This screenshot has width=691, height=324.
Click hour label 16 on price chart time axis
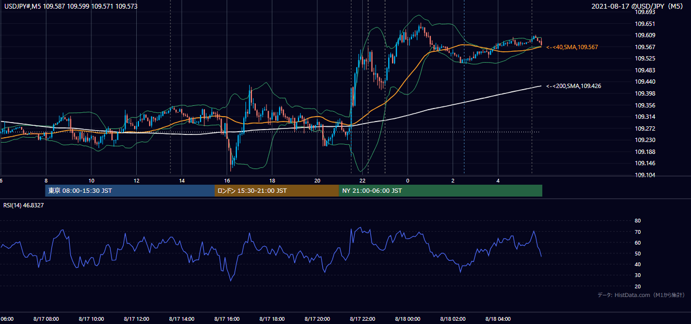[x=227, y=181]
